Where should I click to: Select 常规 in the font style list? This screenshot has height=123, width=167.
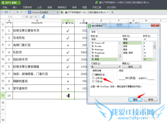pyautogui.click(x=132, y=43)
